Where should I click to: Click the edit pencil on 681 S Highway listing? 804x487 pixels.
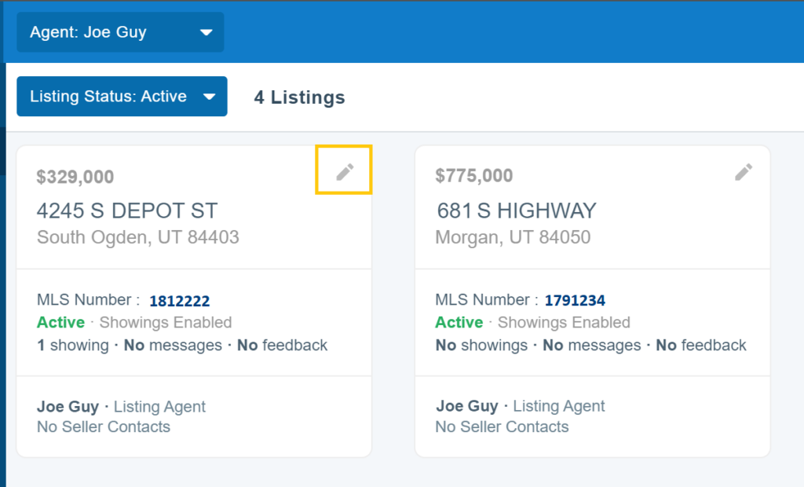pyautogui.click(x=744, y=172)
